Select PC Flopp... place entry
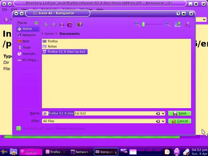The height and width of the screenshot is (156, 208). tap(28, 60)
